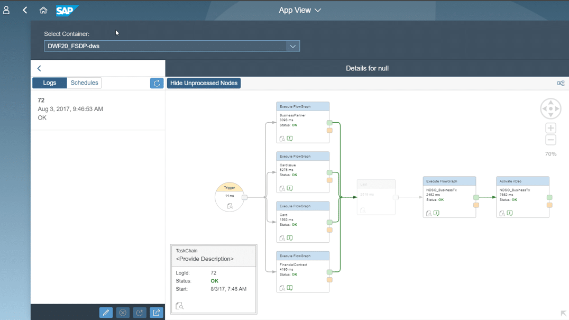569x320 pixels.
Task: Open log details icon on BusinessPartner node
Action: tap(282, 139)
